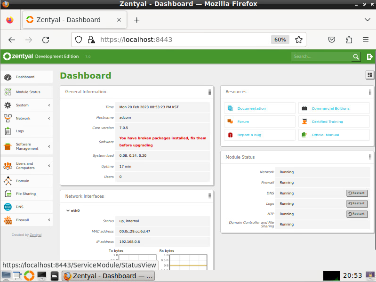376x282 pixels.
Task: Restart the DNS module
Action: click(357, 193)
